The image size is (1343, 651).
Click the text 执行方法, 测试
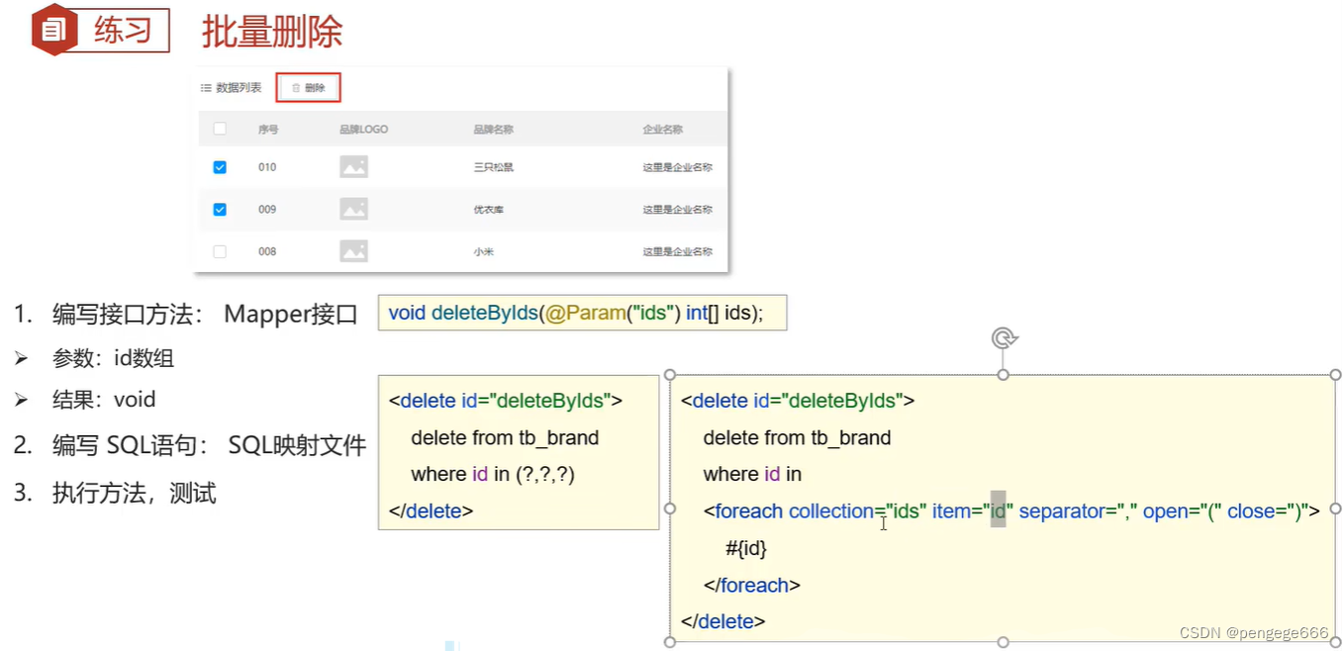134,493
